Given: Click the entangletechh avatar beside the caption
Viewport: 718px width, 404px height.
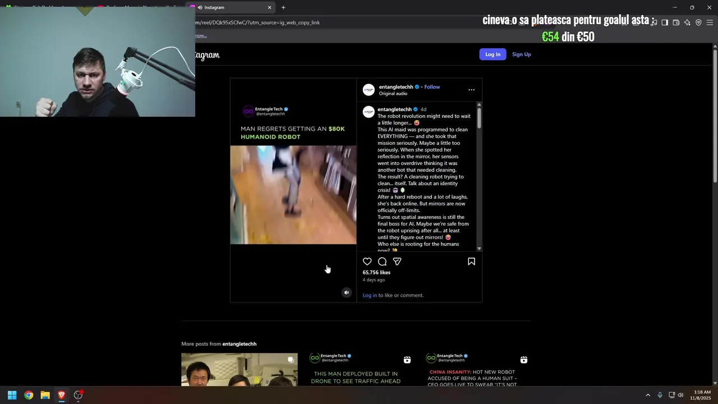Looking at the screenshot, I should click(369, 112).
